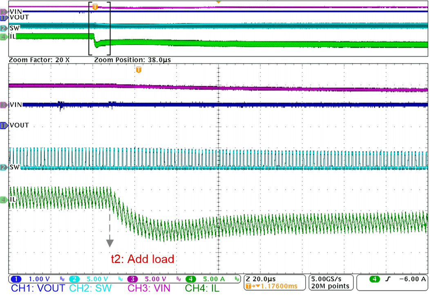Click the green channel 4 badge beside 5.00 A
Image resolution: width=429 pixels, height=295 pixels.
tap(191, 279)
